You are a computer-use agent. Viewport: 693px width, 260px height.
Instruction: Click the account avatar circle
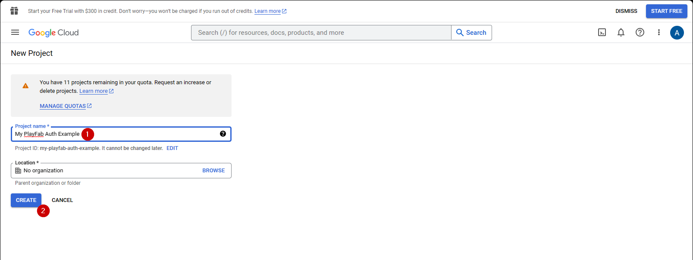coord(677,32)
